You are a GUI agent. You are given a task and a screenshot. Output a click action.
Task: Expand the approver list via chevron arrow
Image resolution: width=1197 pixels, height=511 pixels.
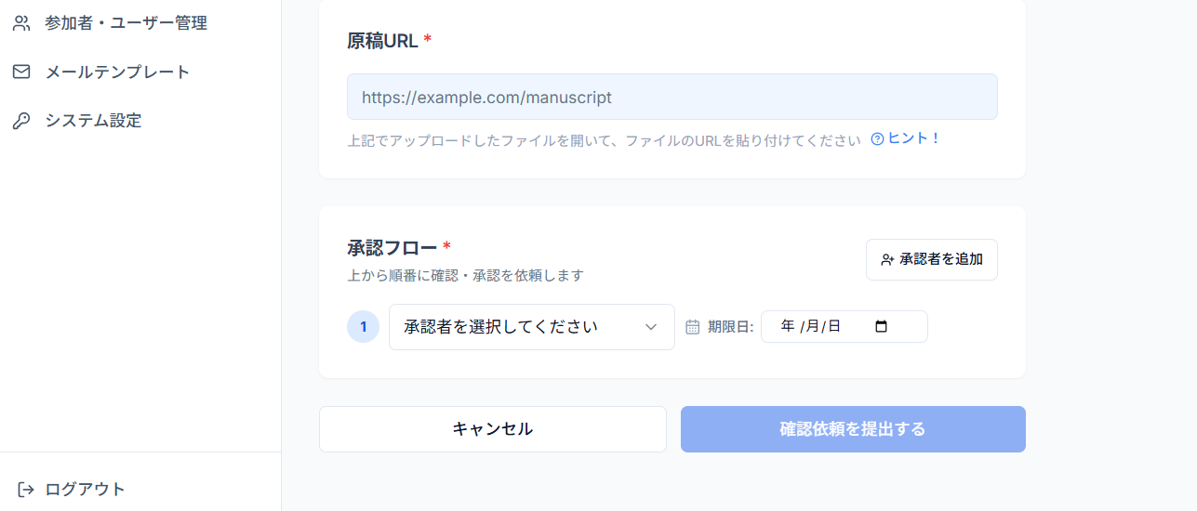point(651,327)
